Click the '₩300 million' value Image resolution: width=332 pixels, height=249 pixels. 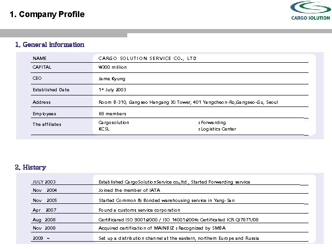click(x=113, y=67)
